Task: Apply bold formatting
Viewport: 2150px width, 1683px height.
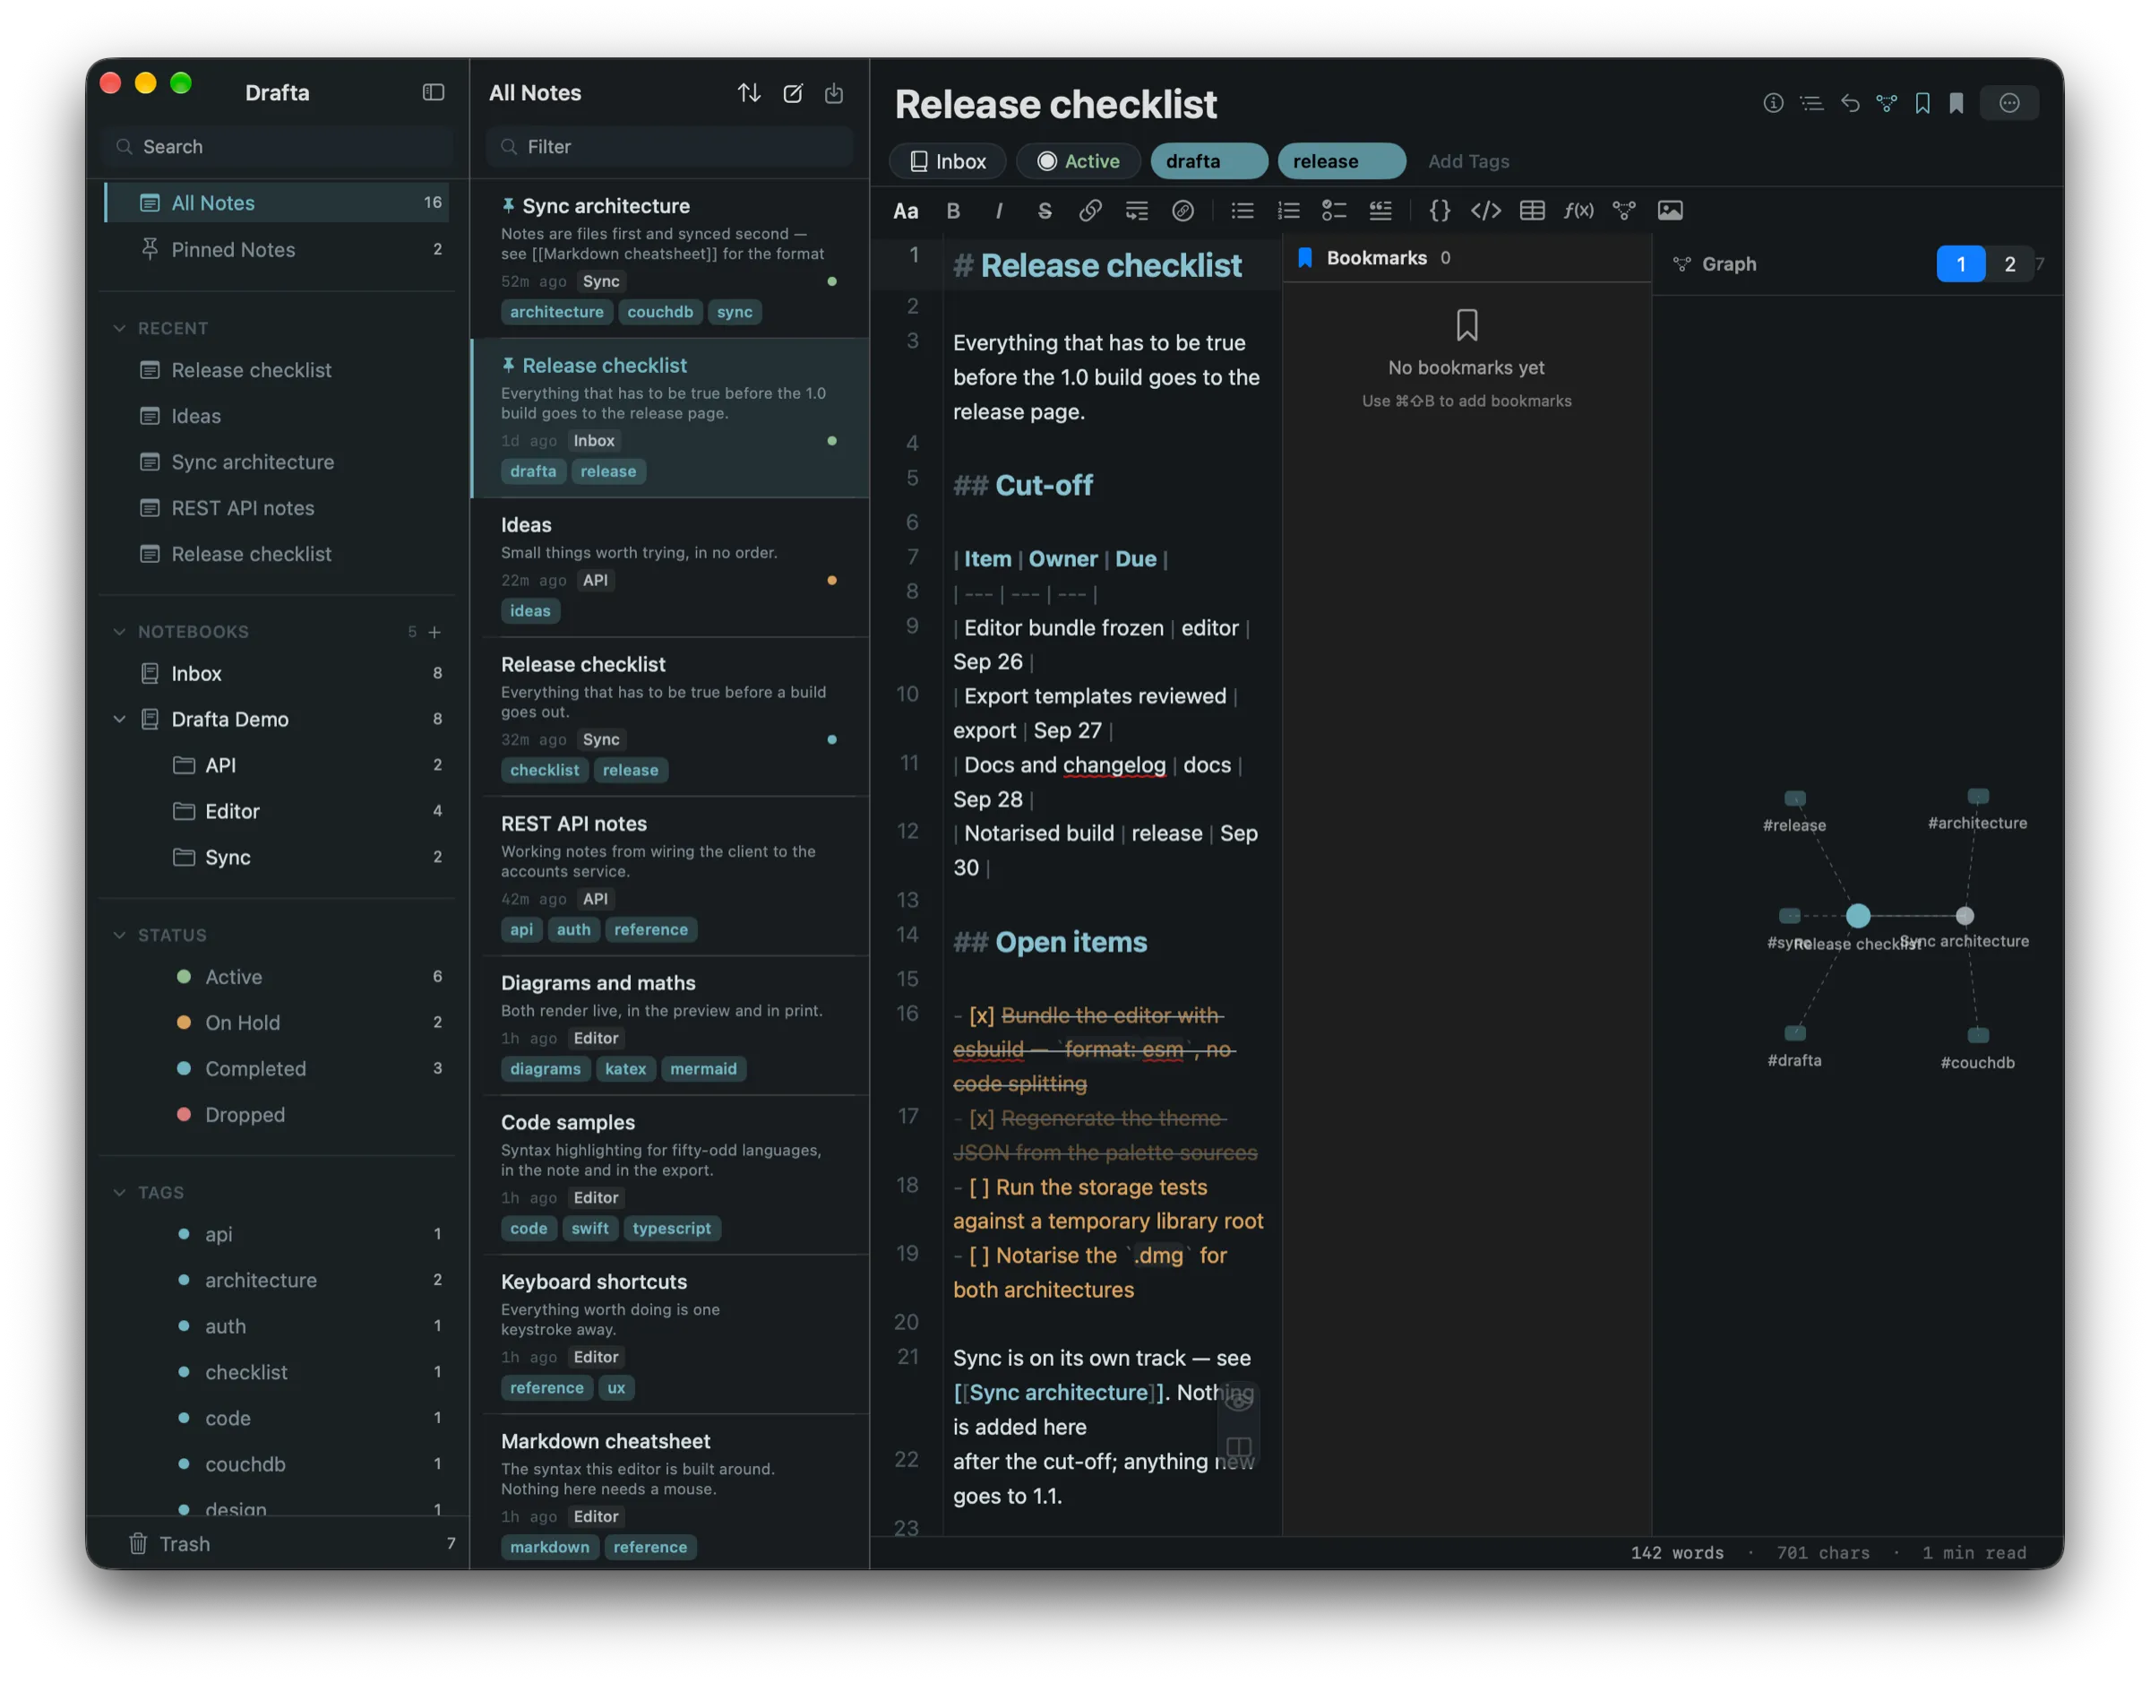Action: (952, 211)
